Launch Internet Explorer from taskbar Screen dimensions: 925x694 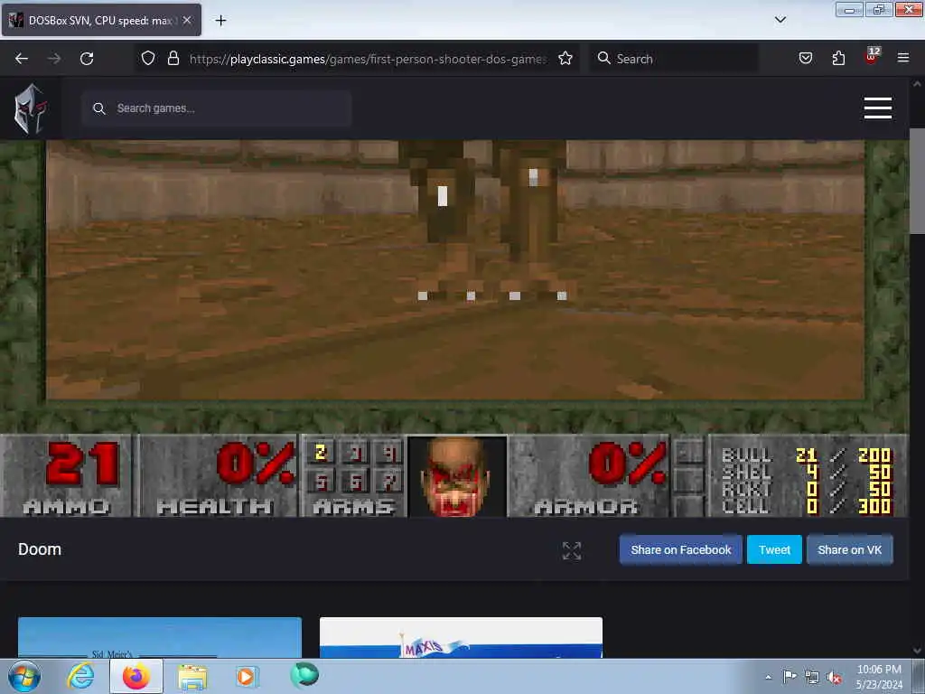[x=80, y=677]
